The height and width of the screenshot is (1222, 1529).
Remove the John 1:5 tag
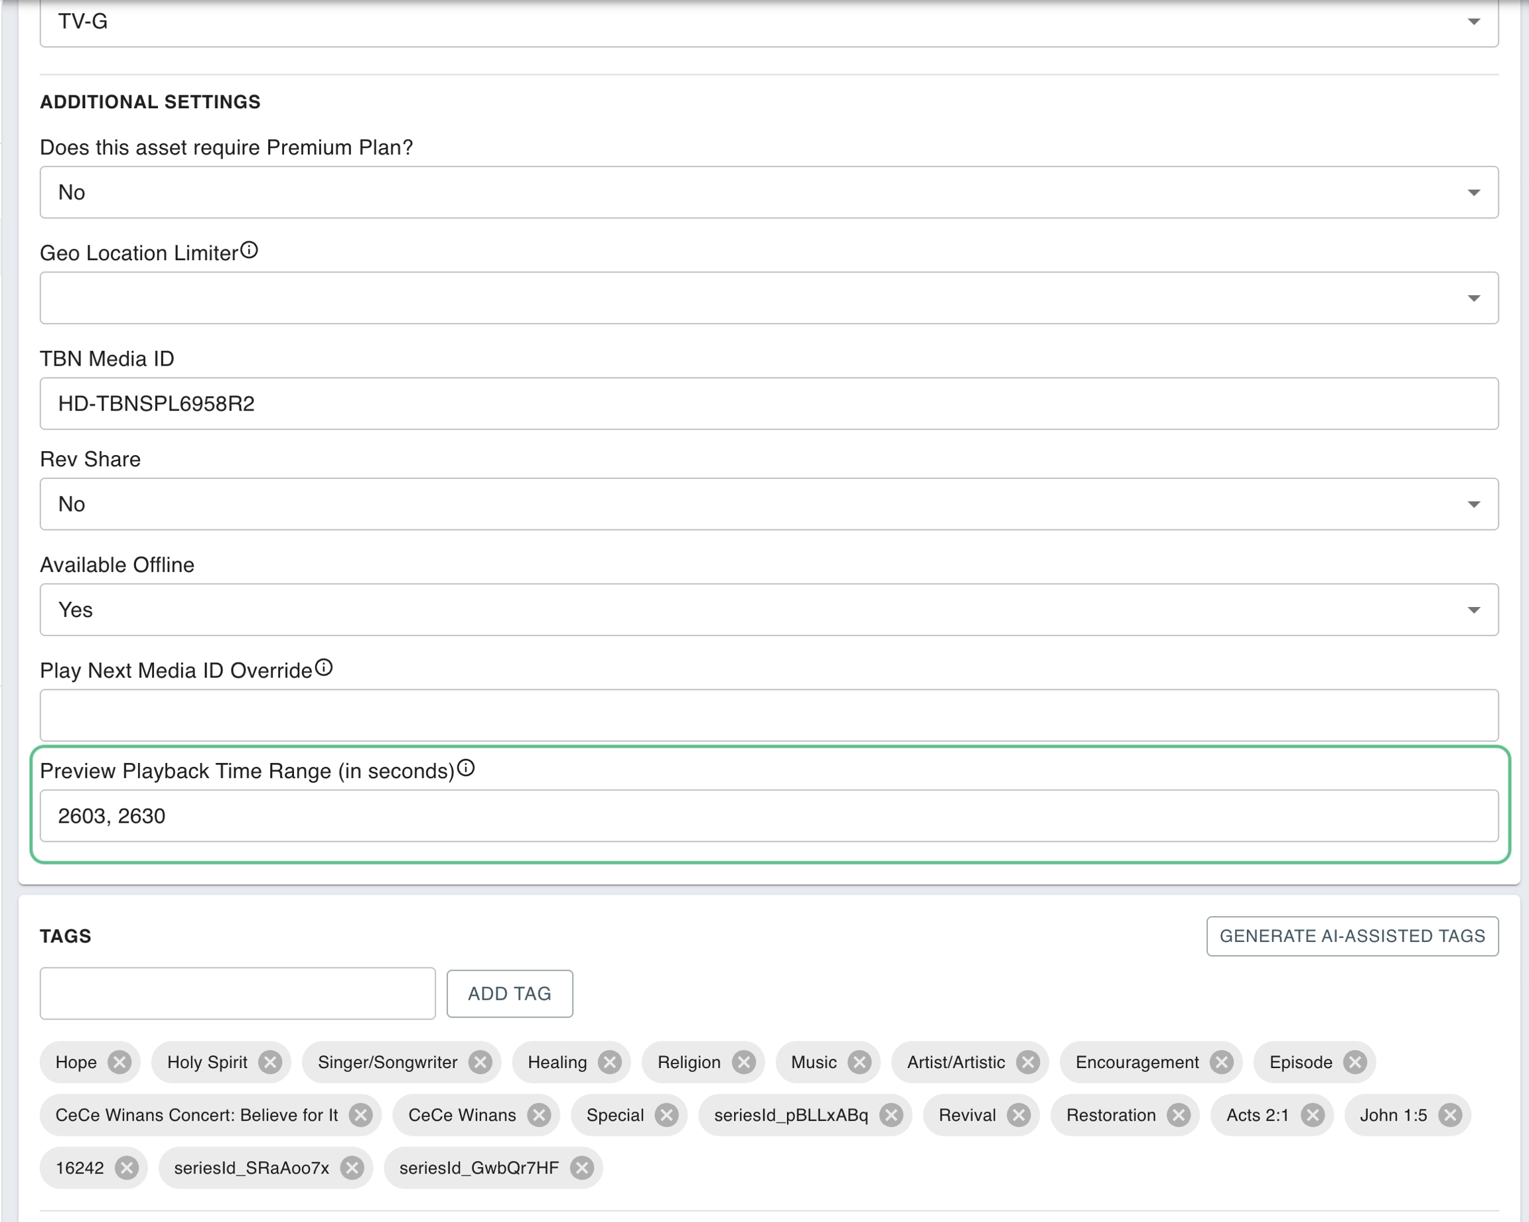click(x=1449, y=1115)
